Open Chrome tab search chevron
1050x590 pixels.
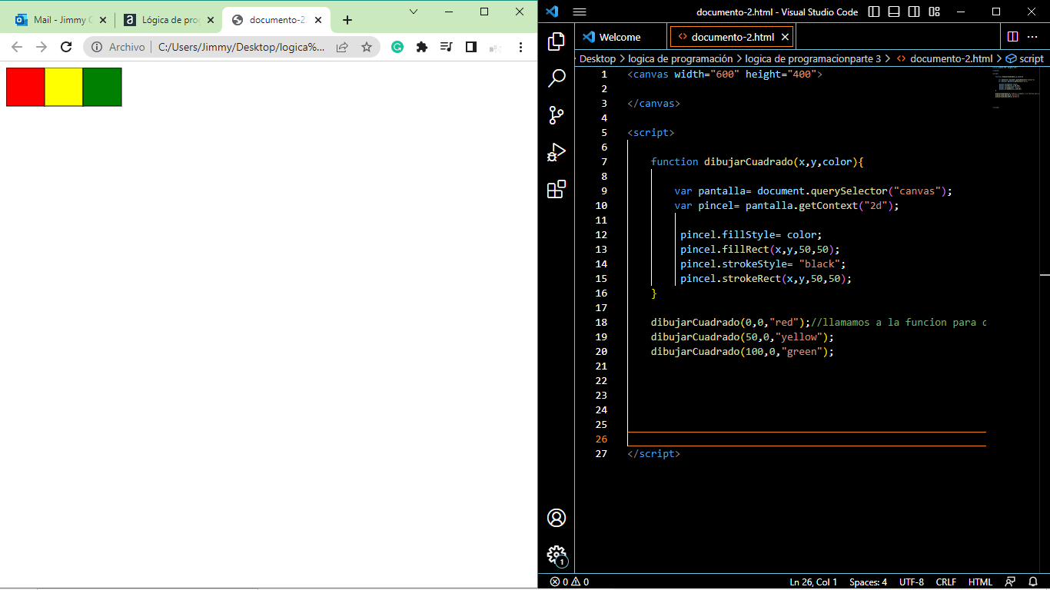pyautogui.click(x=414, y=12)
